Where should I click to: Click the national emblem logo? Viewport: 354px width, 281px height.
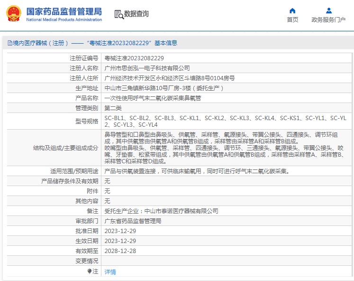14,14
